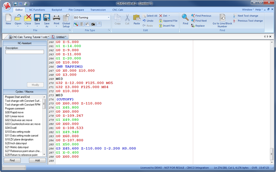Select CNC-Calc Turning Tutorial 1.cdd document tab

(x=29, y=37)
